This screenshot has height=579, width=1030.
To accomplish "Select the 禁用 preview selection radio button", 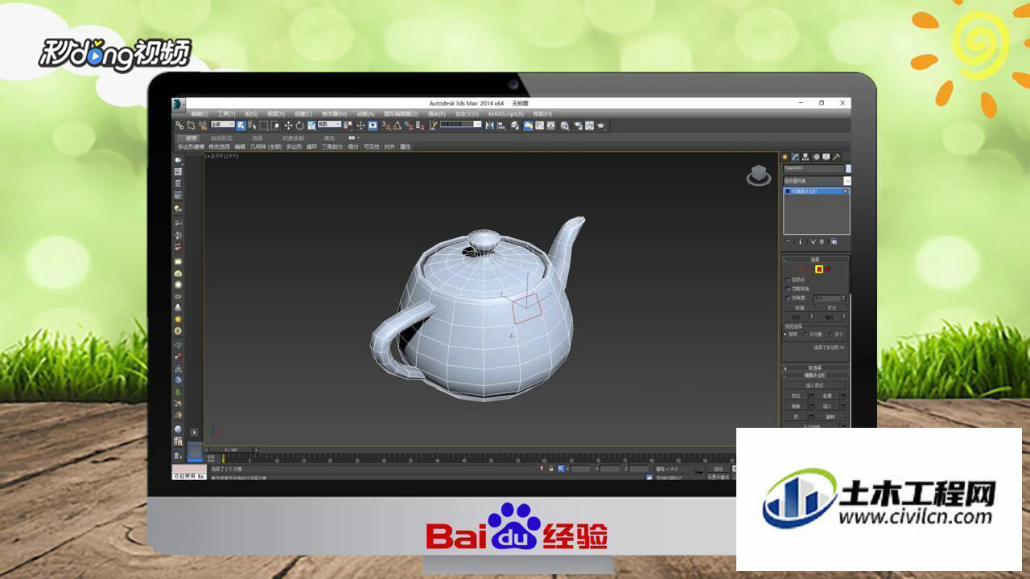I will [785, 334].
